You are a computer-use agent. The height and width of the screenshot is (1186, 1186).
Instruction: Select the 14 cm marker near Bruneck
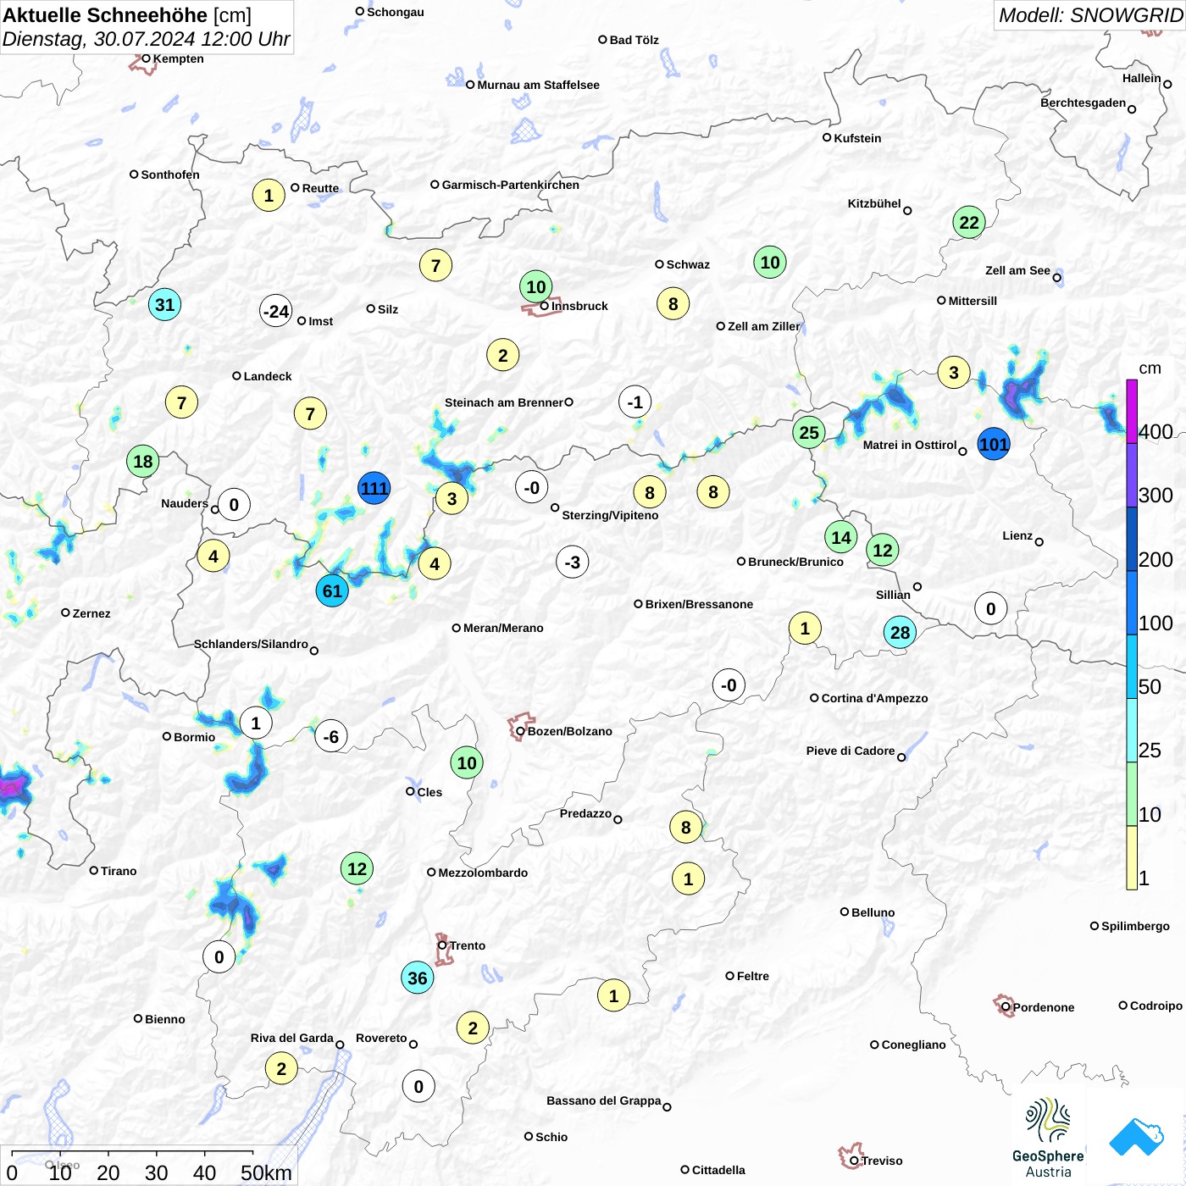pos(841,537)
